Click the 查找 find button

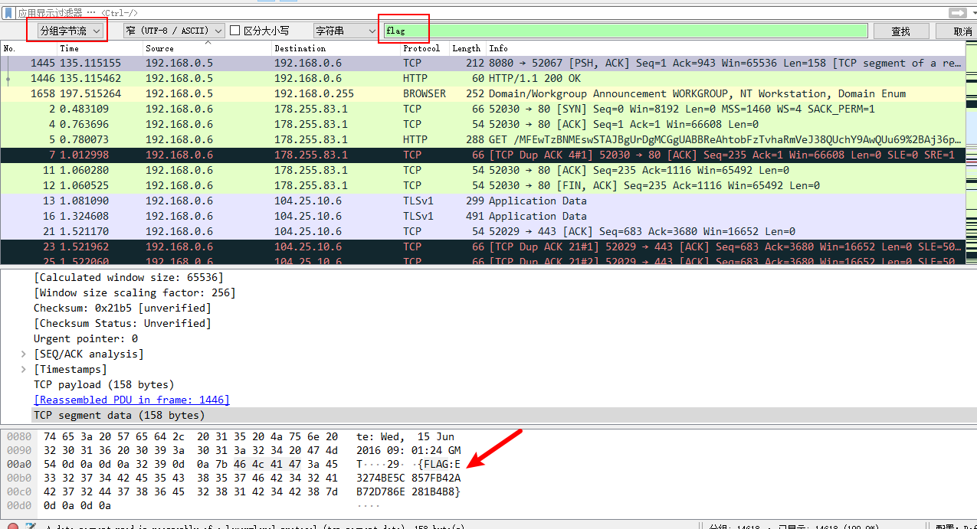[900, 31]
